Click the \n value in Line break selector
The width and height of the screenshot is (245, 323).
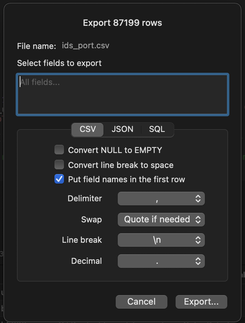pyautogui.click(x=157, y=240)
